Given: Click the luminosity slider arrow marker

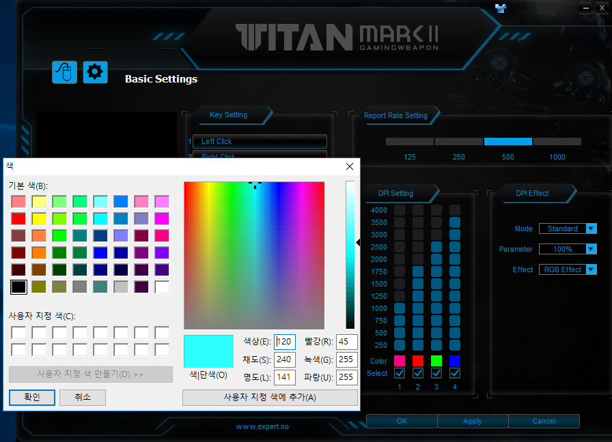Looking at the screenshot, I should tap(358, 242).
